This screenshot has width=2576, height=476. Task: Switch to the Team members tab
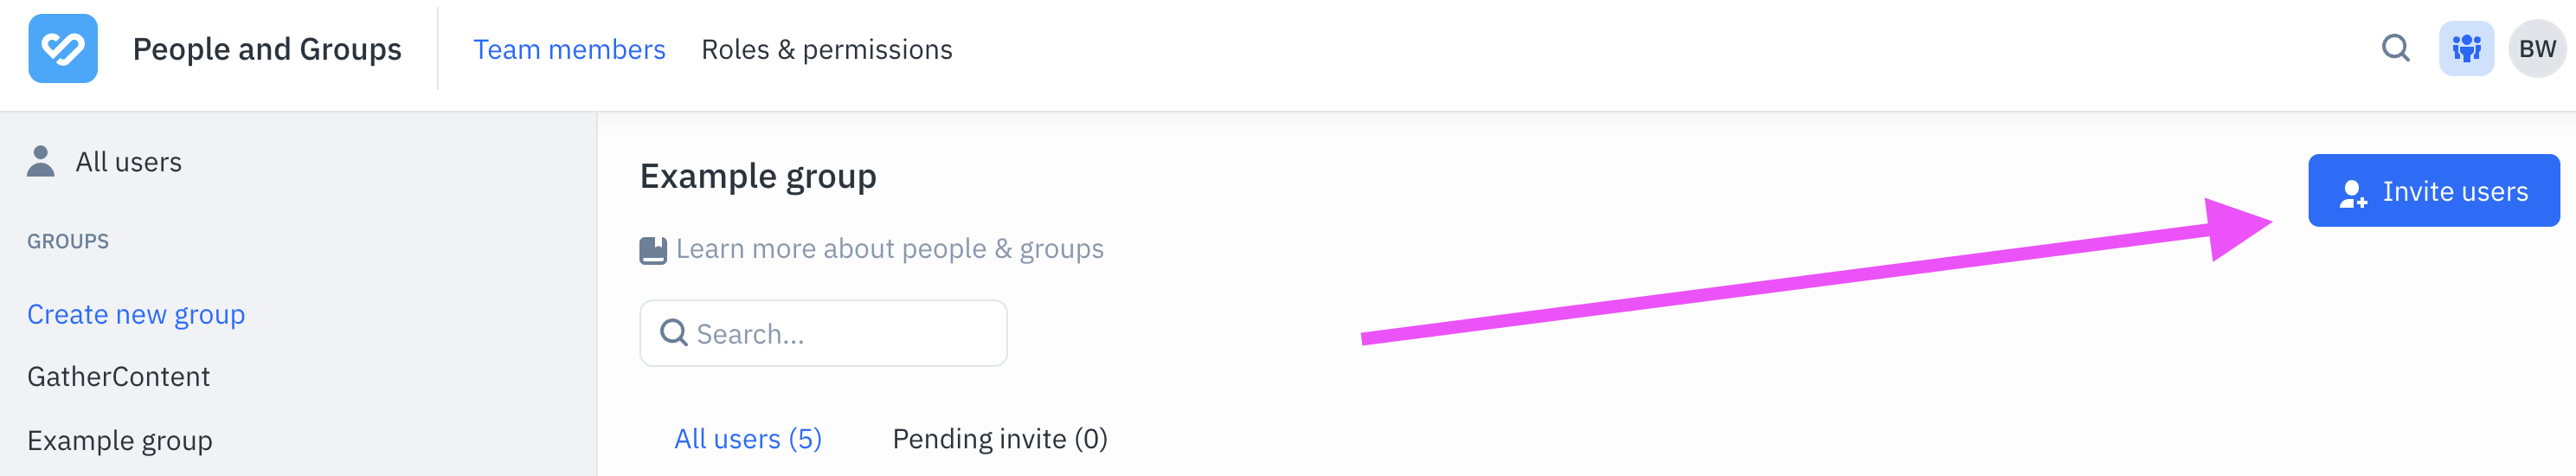[569, 50]
